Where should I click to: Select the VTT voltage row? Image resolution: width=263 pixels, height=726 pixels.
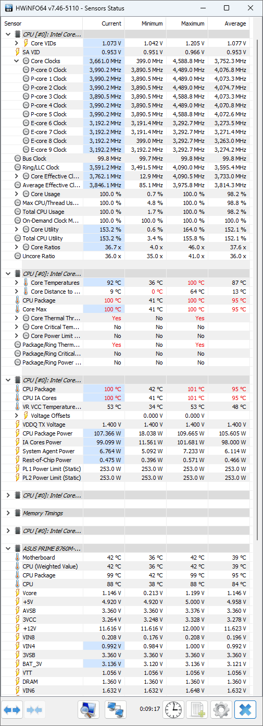click(x=126, y=673)
